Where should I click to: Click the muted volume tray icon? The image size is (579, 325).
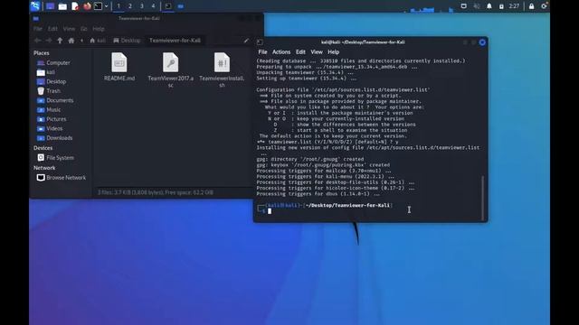tap(477, 6)
